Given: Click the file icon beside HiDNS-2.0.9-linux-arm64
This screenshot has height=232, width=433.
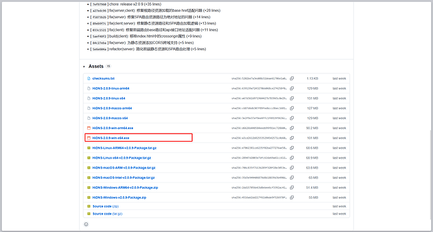Looking at the screenshot, I should (88, 88).
